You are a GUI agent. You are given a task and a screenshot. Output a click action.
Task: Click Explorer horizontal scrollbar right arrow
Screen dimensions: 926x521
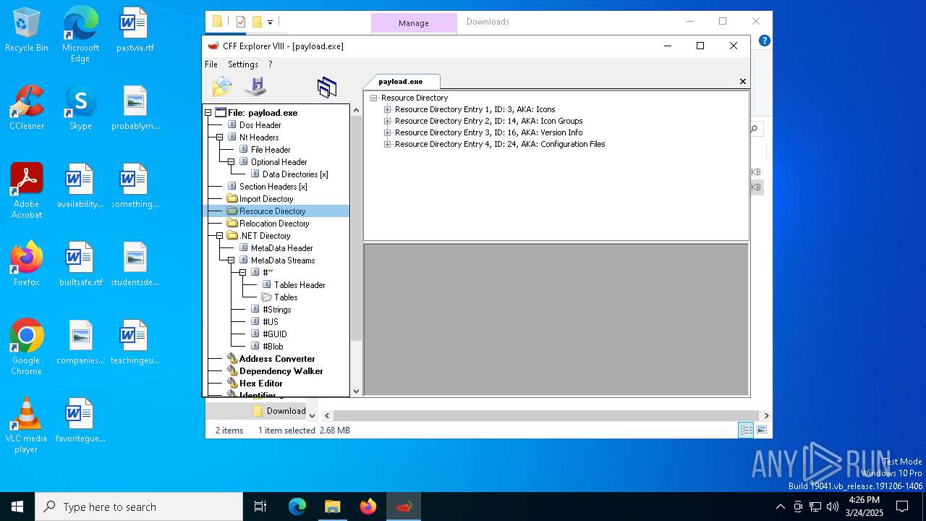click(x=766, y=415)
